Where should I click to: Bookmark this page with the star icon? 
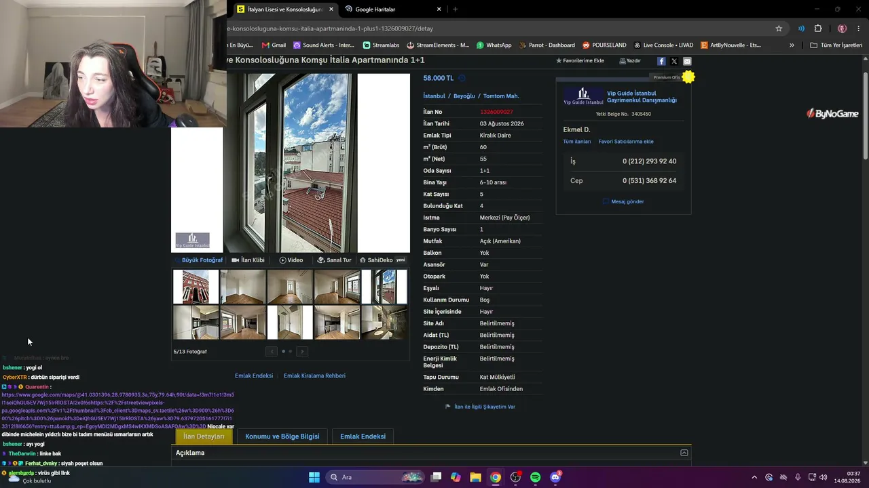779,28
